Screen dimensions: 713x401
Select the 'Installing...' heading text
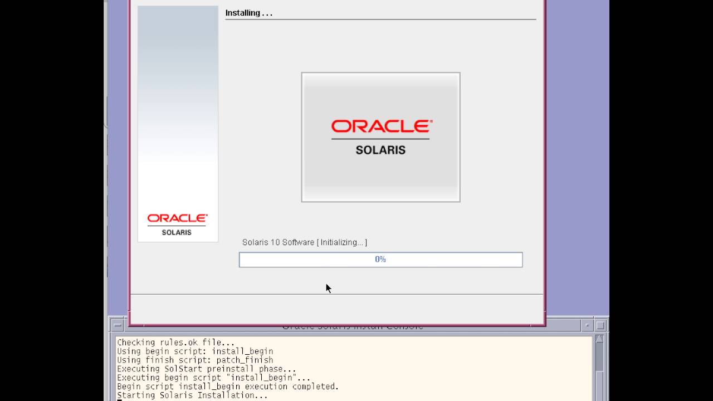248,13
